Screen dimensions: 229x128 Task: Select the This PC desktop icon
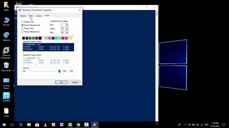tap(6, 21)
